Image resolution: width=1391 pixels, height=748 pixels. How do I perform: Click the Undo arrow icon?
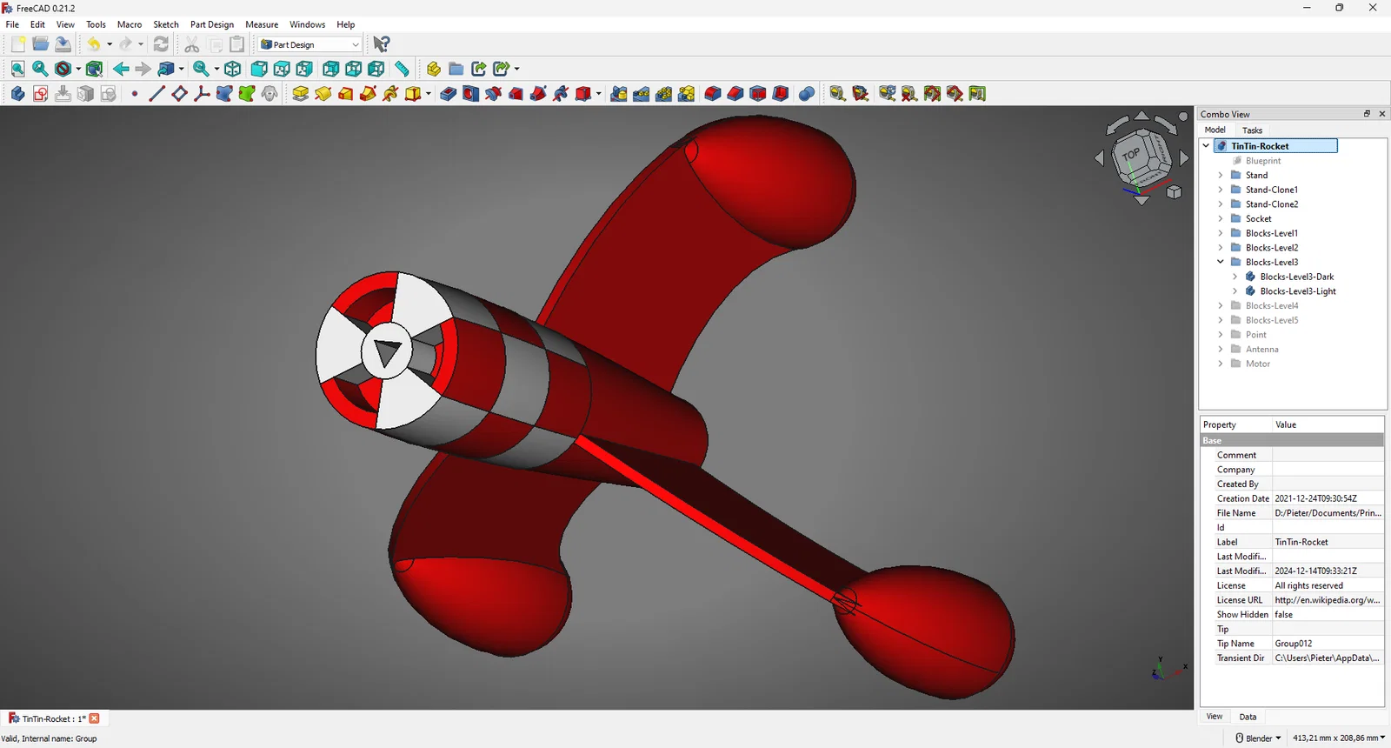click(94, 44)
